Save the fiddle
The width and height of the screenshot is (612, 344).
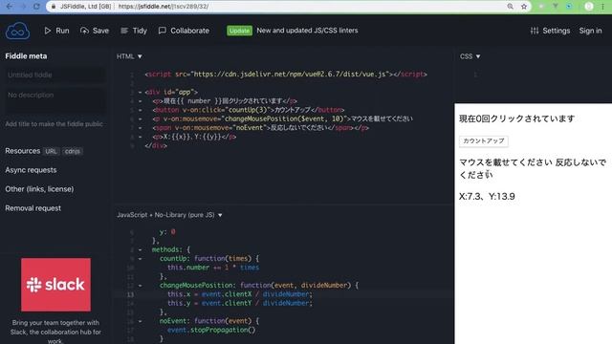pos(95,31)
